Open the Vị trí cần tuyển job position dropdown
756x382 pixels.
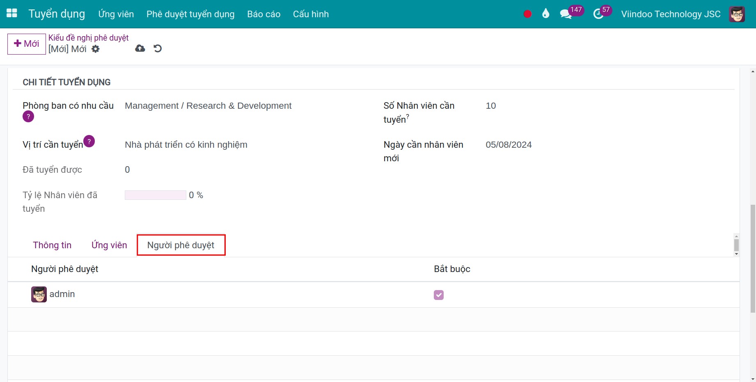(x=186, y=145)
